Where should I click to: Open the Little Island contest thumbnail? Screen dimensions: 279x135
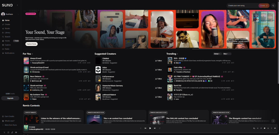coord(94,120)
